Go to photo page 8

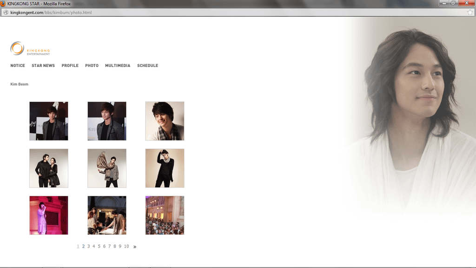(115, 247)
